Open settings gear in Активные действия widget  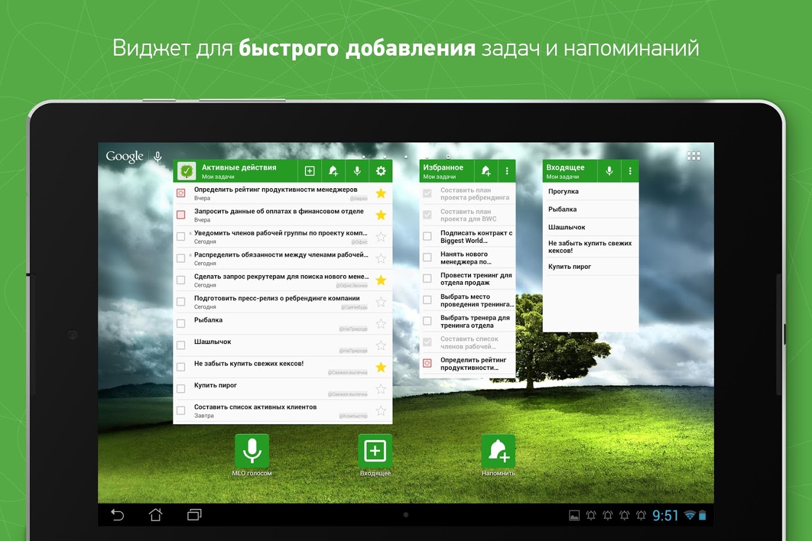point(381,171)
